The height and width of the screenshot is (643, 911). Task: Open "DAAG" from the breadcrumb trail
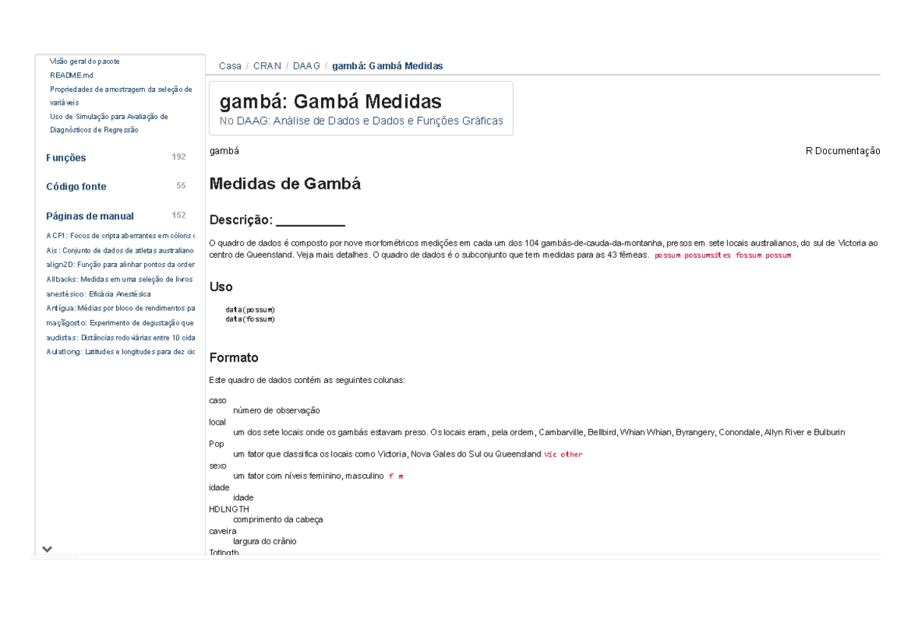pyautogui.click(x=306, y=66)
